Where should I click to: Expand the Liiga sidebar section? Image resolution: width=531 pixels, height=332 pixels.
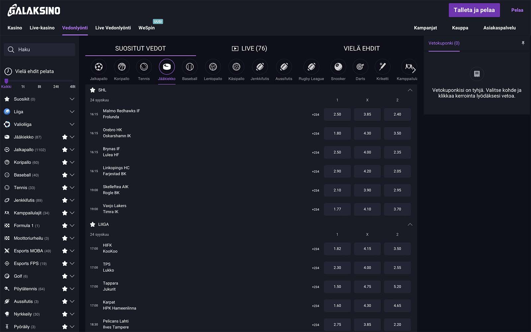[72, 112]
